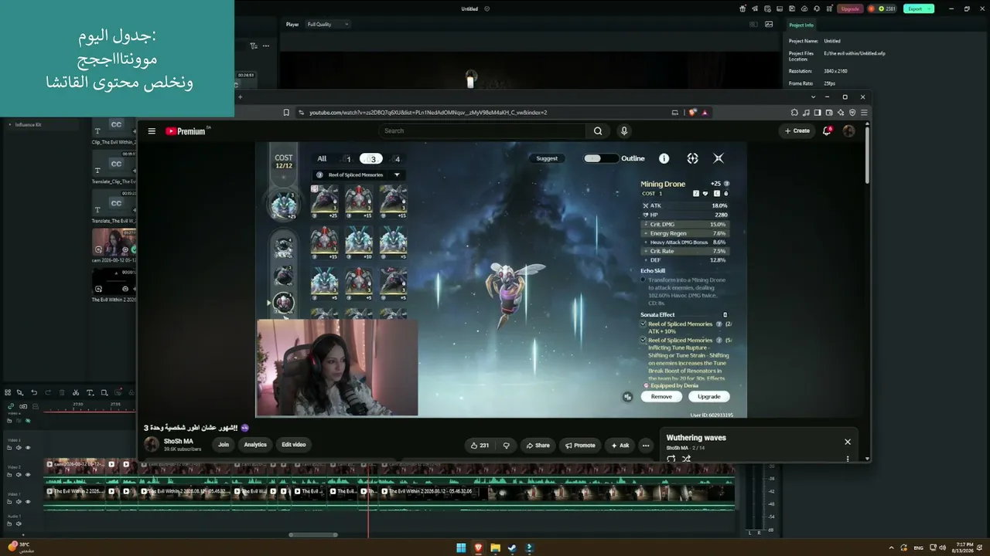Open Brave from the Windows taskbar
Viewport: 990px width, 556px height.
click(x=478, y=548)
